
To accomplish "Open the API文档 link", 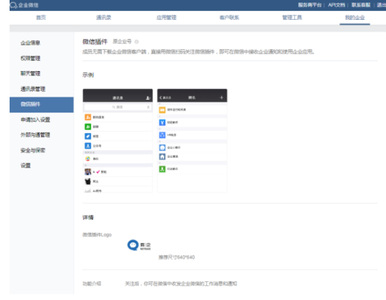I will (x=336, y=5).
